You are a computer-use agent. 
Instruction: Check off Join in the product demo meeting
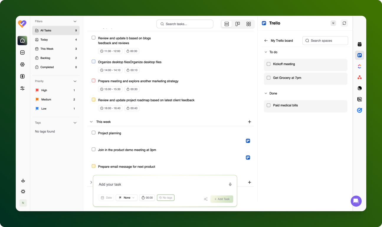[94, 150]
